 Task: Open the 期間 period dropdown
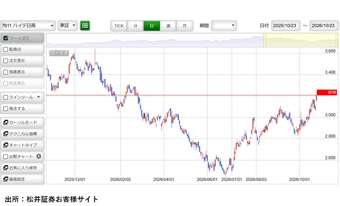(x=224, y=26)
